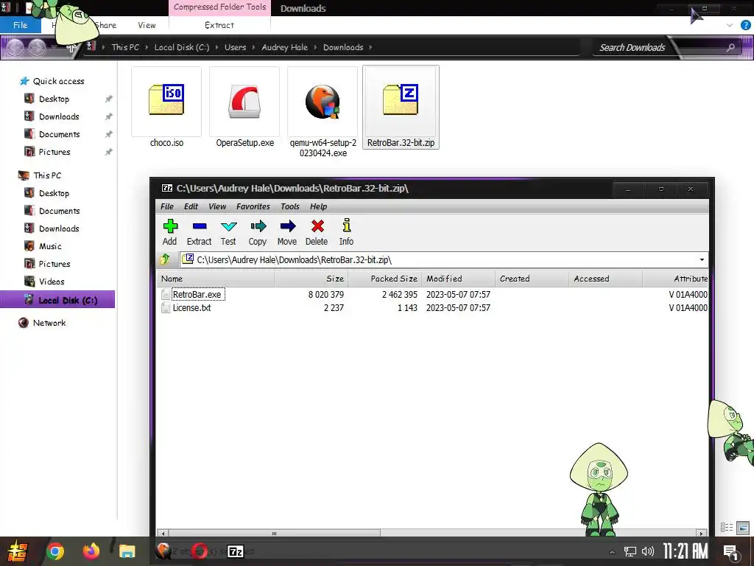
Task: Select Local Disk (C:) in navigation pane
Action: [57, 300]
